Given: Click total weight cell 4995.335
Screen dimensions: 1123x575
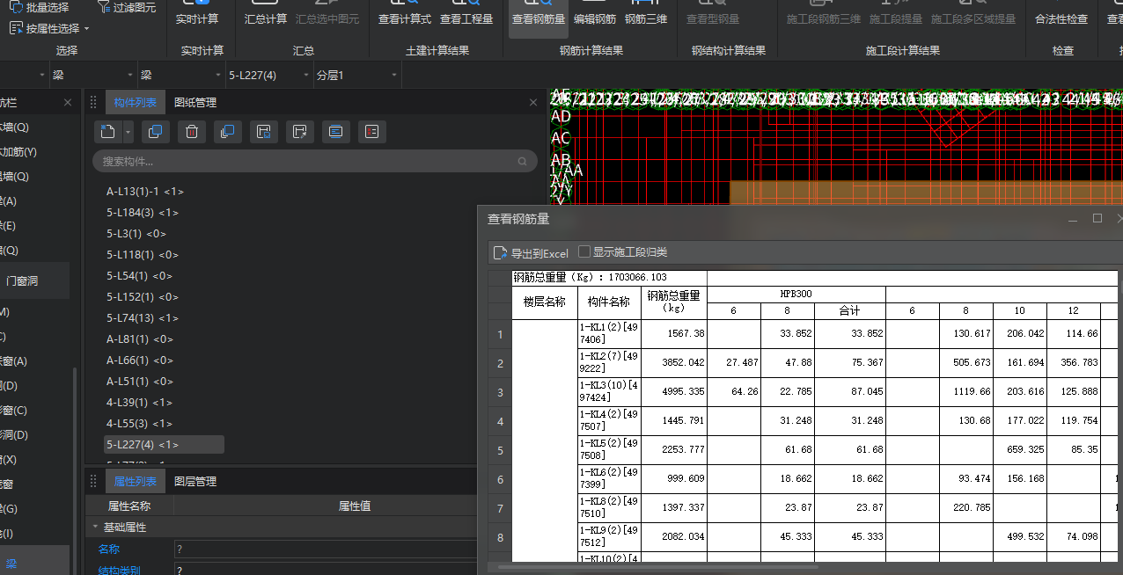Looking at the screenshot, I should click(673, 392).
